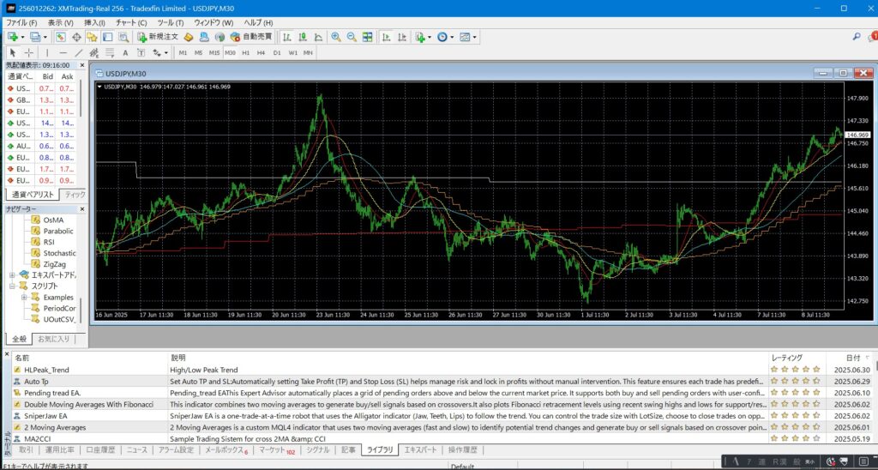Select the trendline tool
The image size is (878, 470).
click(x=78, y=52)
